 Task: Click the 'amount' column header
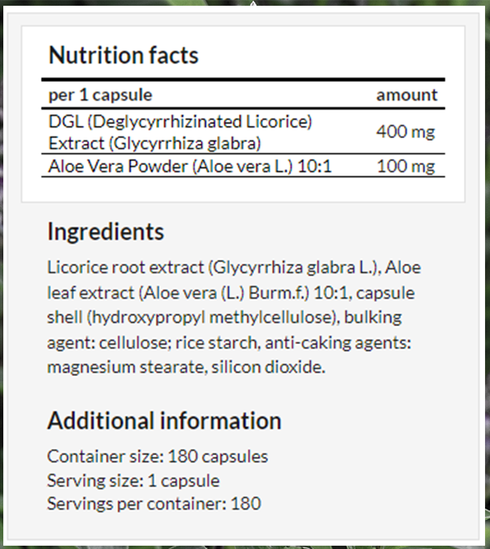(x=407, y=95)
